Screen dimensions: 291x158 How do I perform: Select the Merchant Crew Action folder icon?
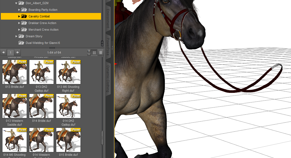24,30
